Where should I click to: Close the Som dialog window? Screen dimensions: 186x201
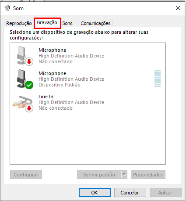pyautogui.click(x=178, y=8)
